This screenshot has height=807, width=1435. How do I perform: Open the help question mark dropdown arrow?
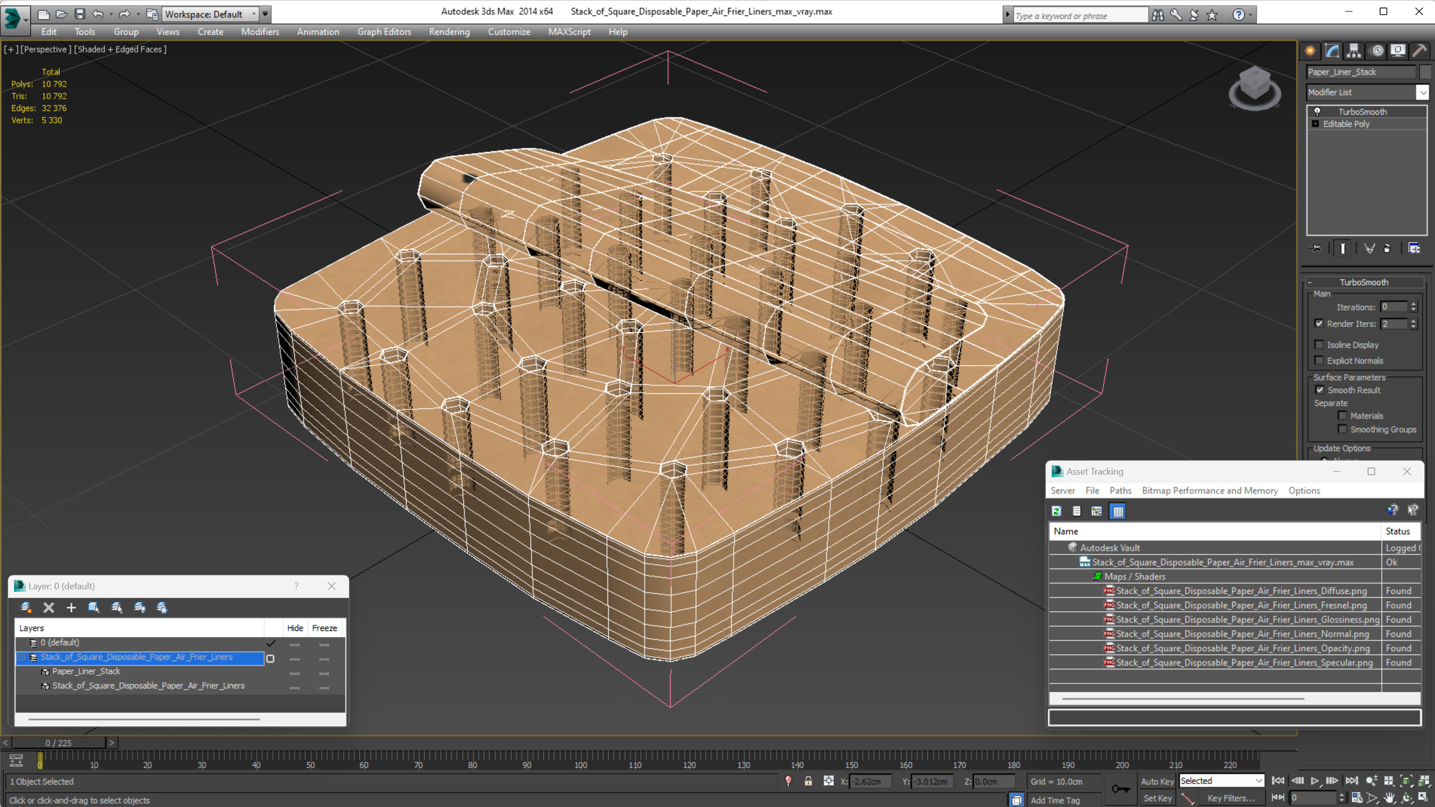1250,15
